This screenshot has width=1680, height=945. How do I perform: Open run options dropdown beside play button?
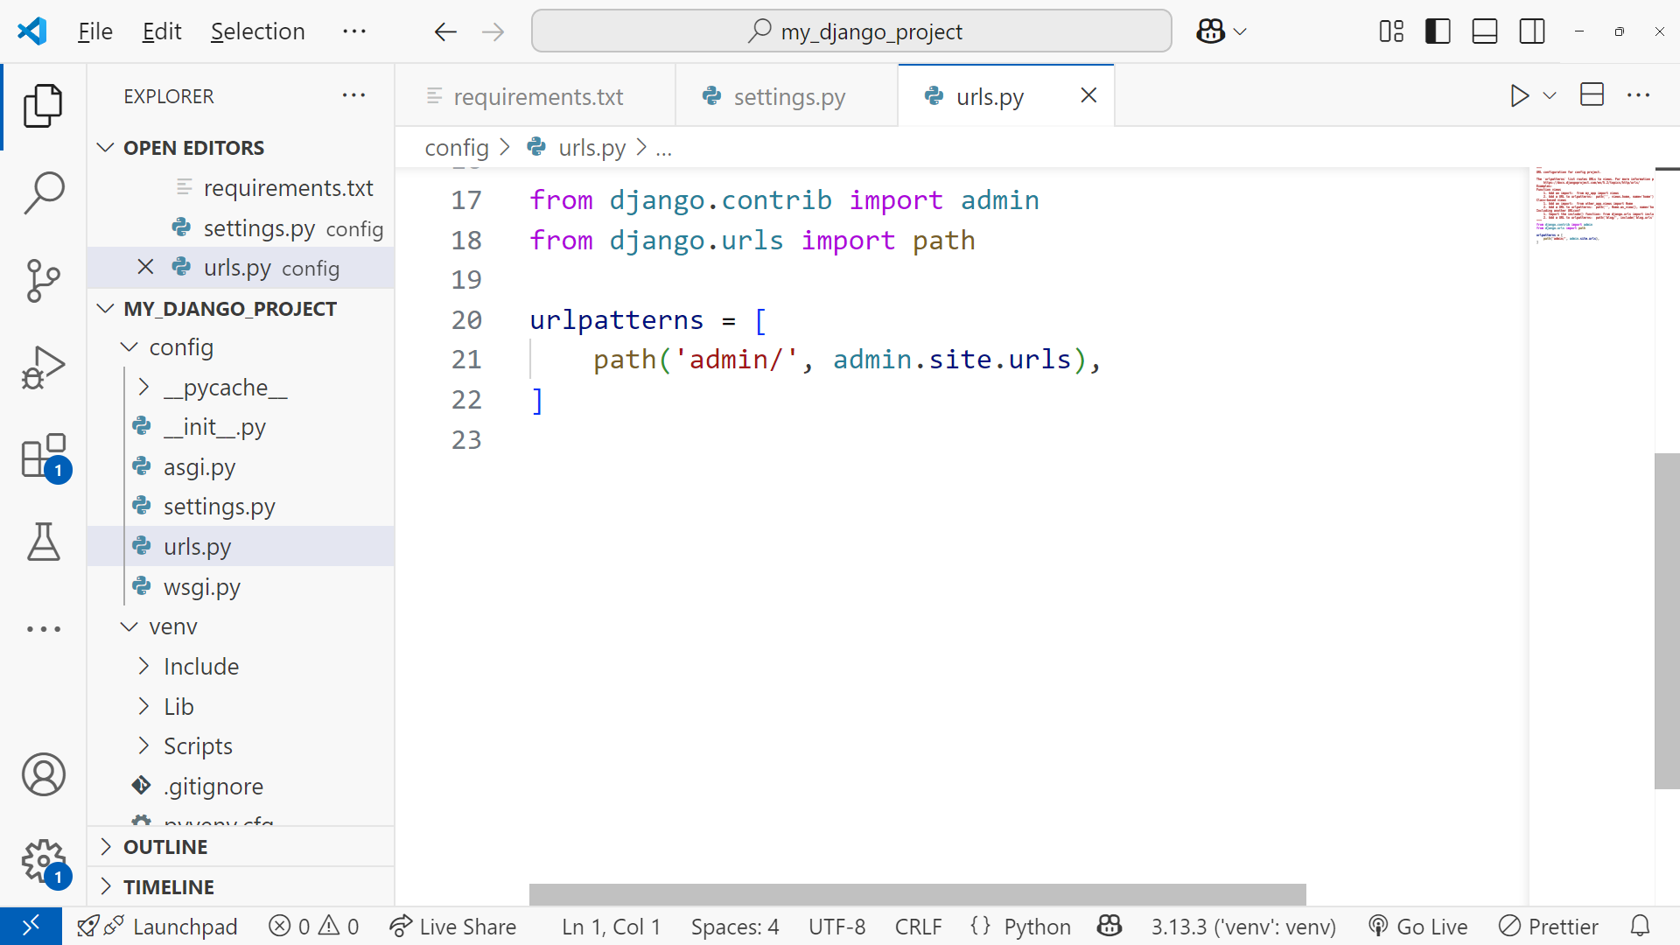click(1550, 95)
